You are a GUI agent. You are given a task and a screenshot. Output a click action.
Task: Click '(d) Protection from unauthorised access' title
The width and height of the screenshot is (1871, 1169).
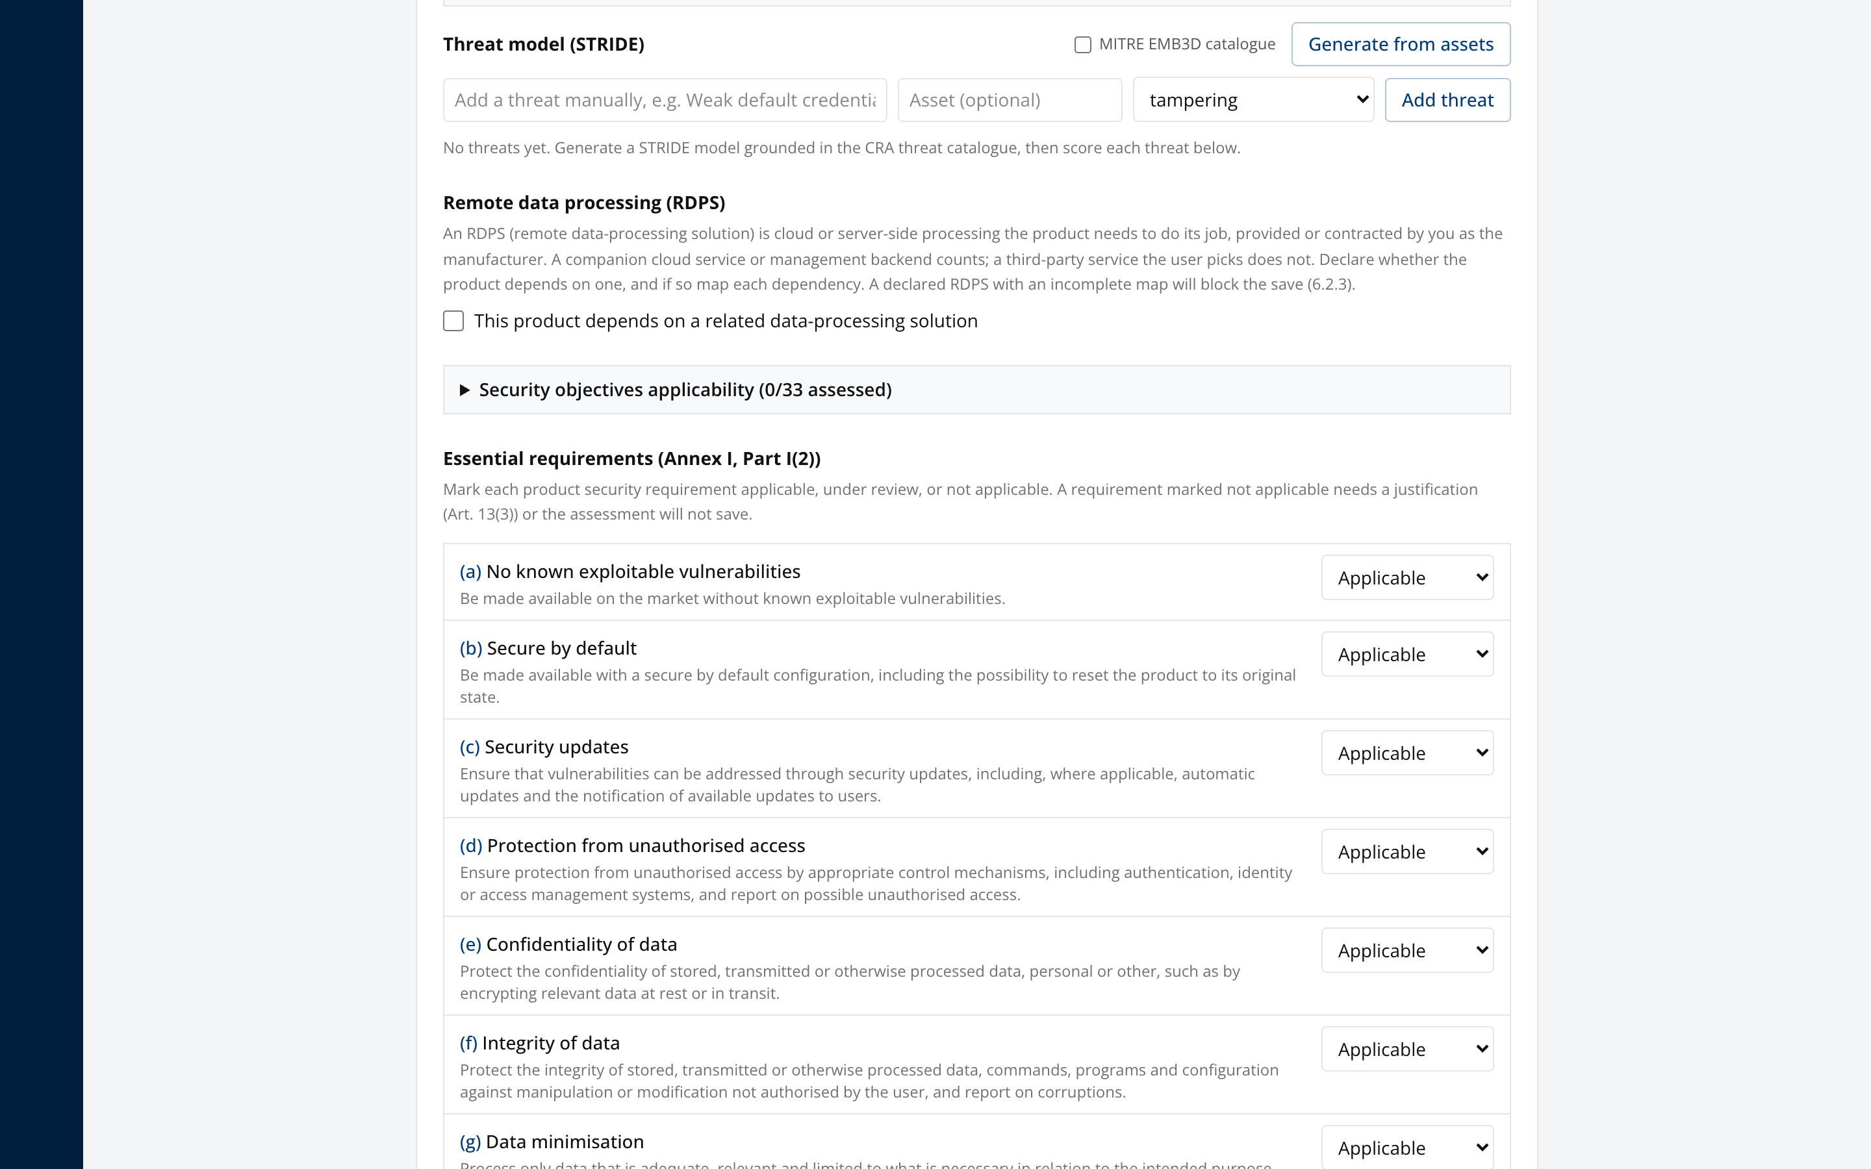(x=632, y=846)
